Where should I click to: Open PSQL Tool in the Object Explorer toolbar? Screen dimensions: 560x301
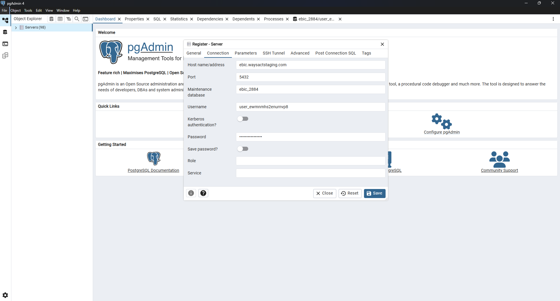click(85, 19)
